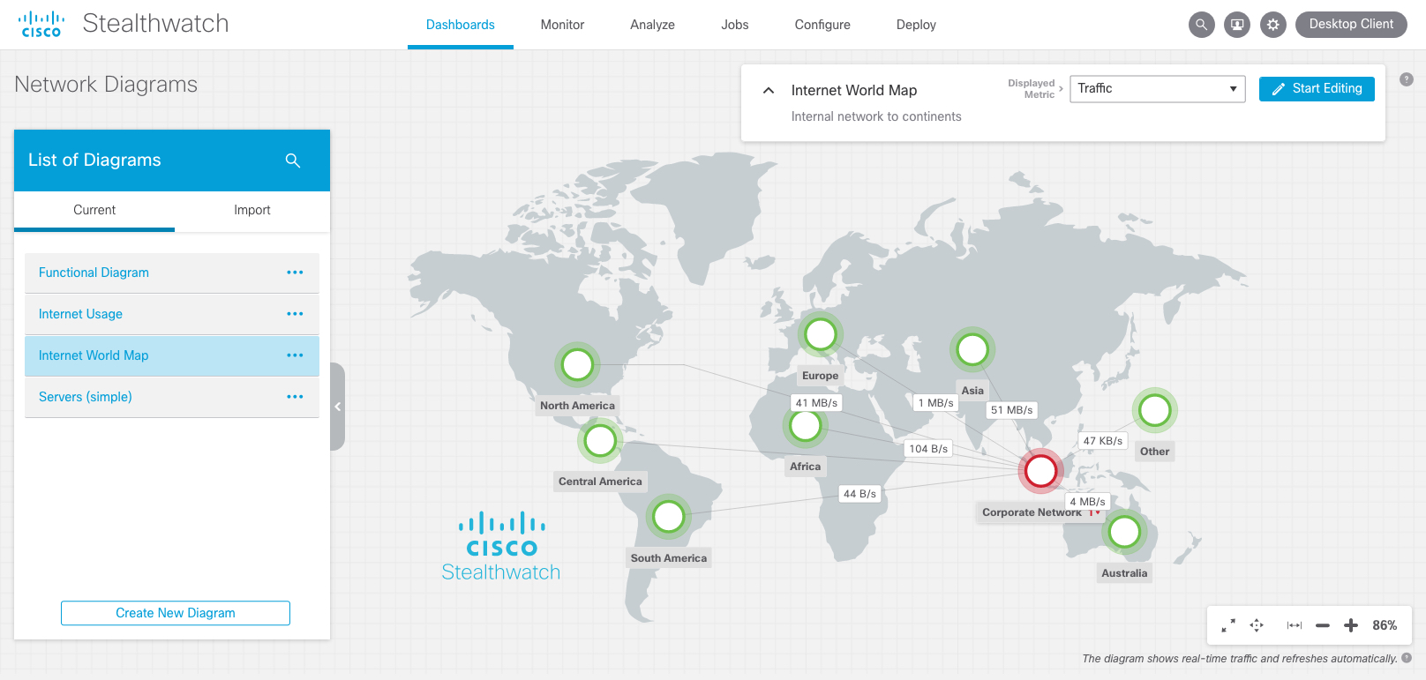Collapse the Internet World Map header panel

coord(769,90)
